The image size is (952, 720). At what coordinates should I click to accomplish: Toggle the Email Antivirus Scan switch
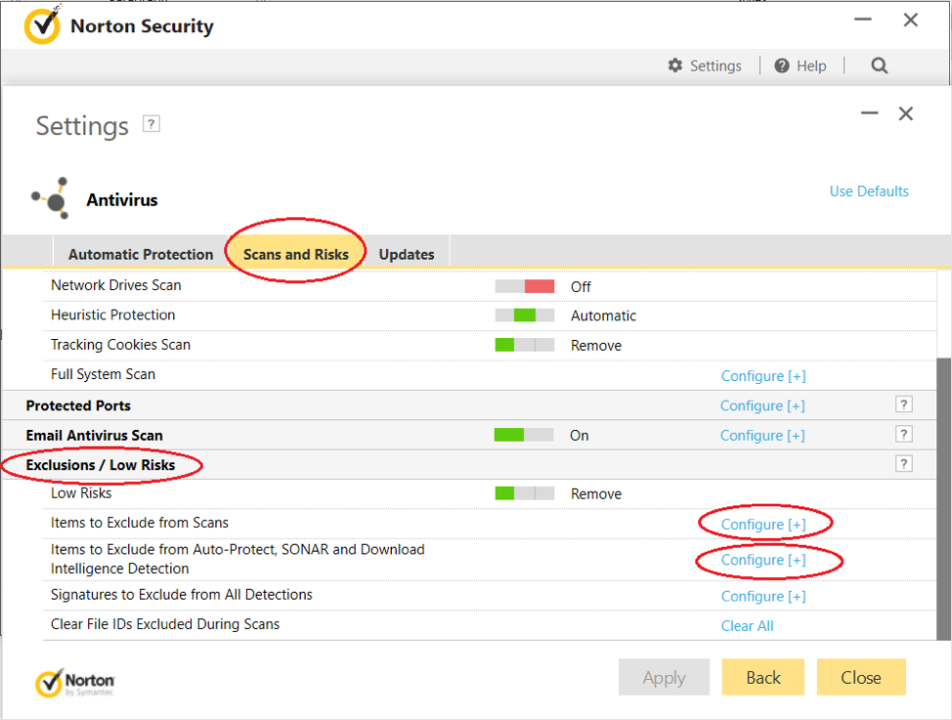click(x=524, y=435)
